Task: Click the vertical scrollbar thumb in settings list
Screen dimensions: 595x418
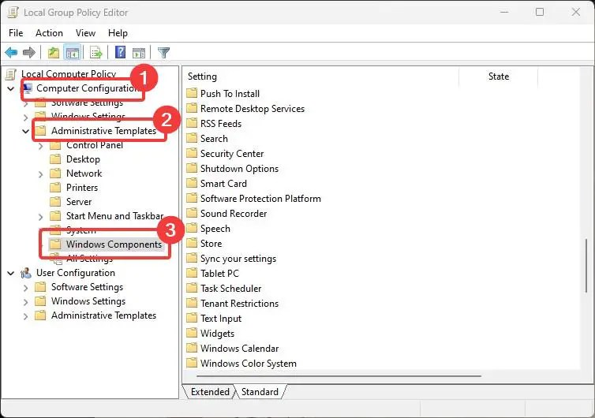Action: pos(586,266)
